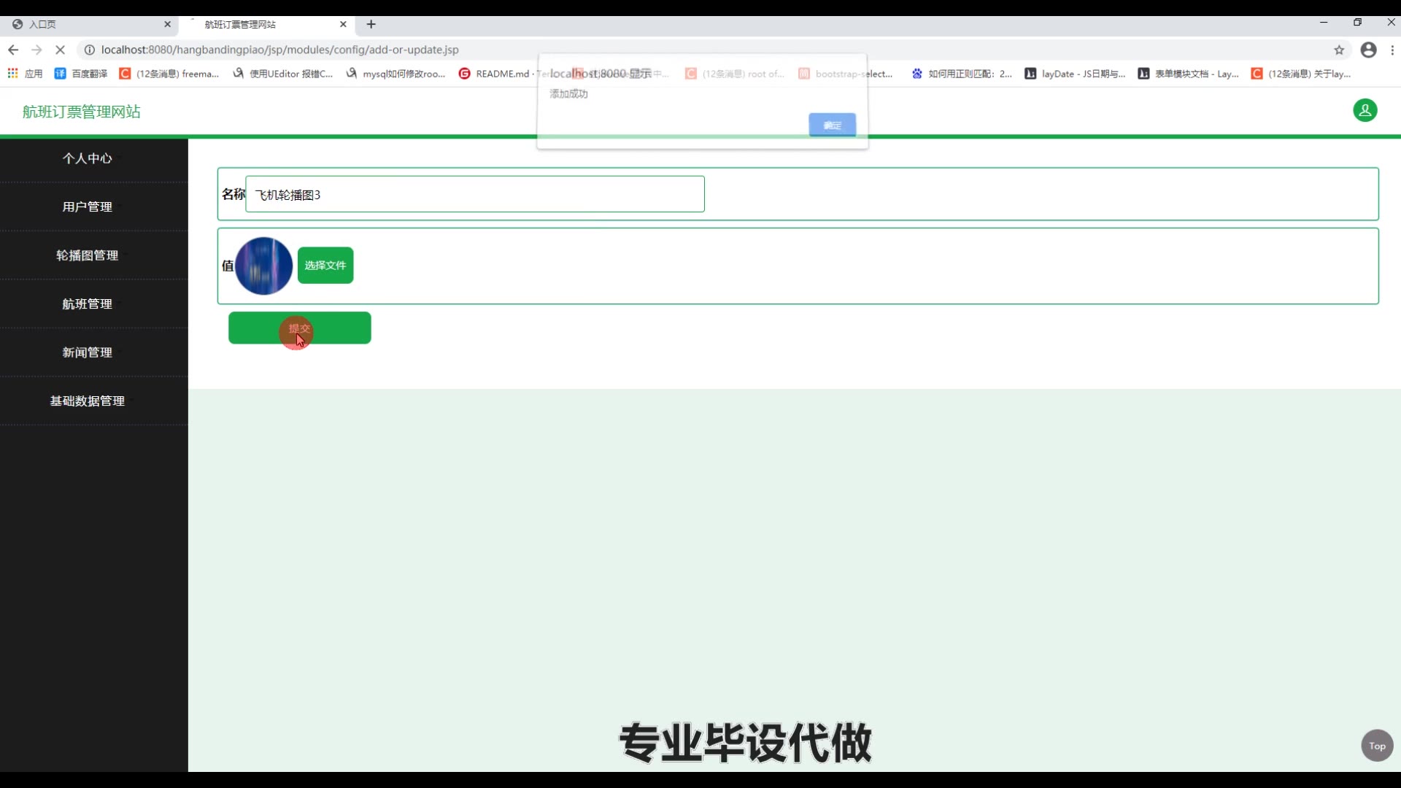This screenshot has height=788, width=1401.
Task: Stop page loading with X icon
Action: pyautogui.click(x=61, y=50)
